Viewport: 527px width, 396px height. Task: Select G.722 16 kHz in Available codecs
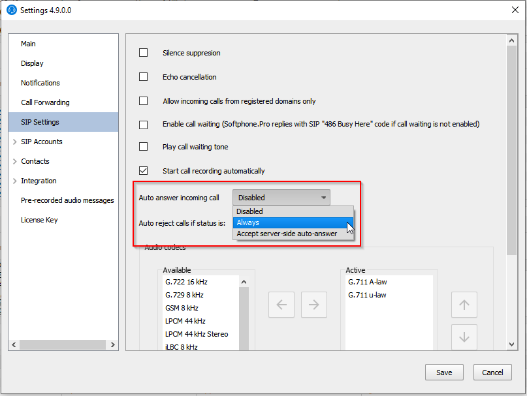pos(186,282)
